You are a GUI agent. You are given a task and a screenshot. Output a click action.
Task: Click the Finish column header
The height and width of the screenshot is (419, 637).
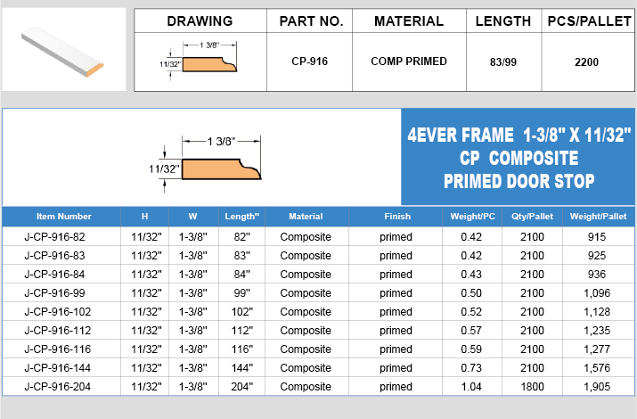pyautogui.click(x=397, y=217)
